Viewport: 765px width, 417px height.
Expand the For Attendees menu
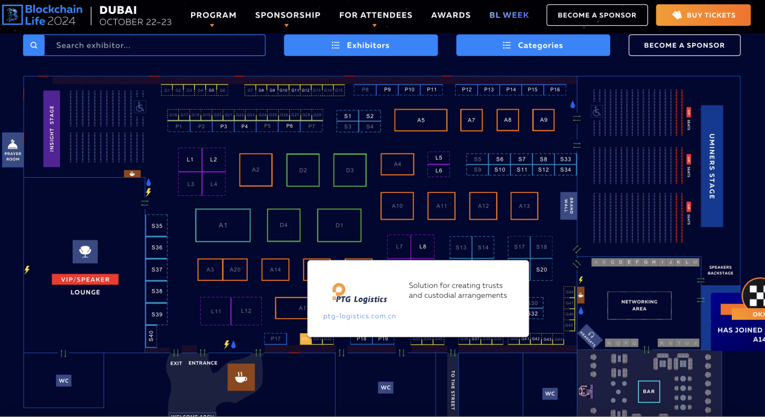tap(376, 15)
